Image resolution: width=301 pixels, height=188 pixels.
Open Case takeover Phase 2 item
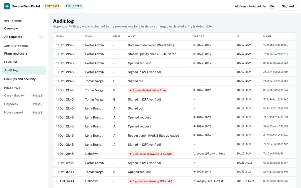tap(24, 95)
